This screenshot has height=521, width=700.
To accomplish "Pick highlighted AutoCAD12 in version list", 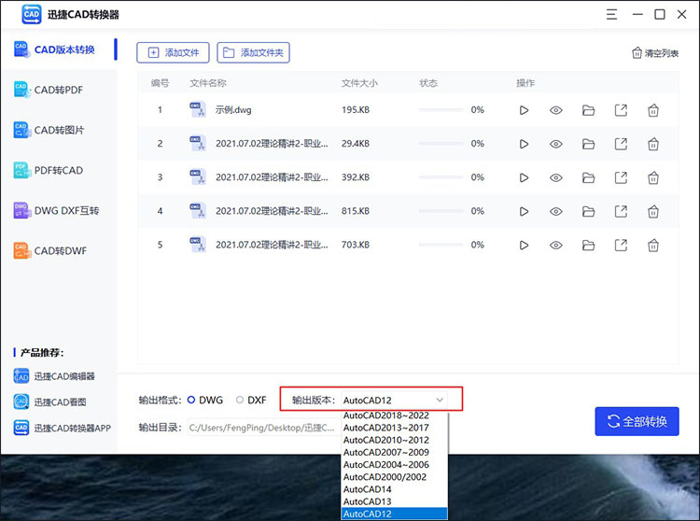I will click(394, 514).
